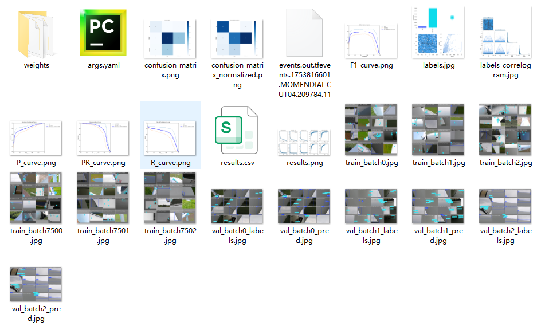Viewport: 545px width, 334px height.
Task: Click the 'val_batch2_labels.jpg' file name label
Action: point(505,235)
